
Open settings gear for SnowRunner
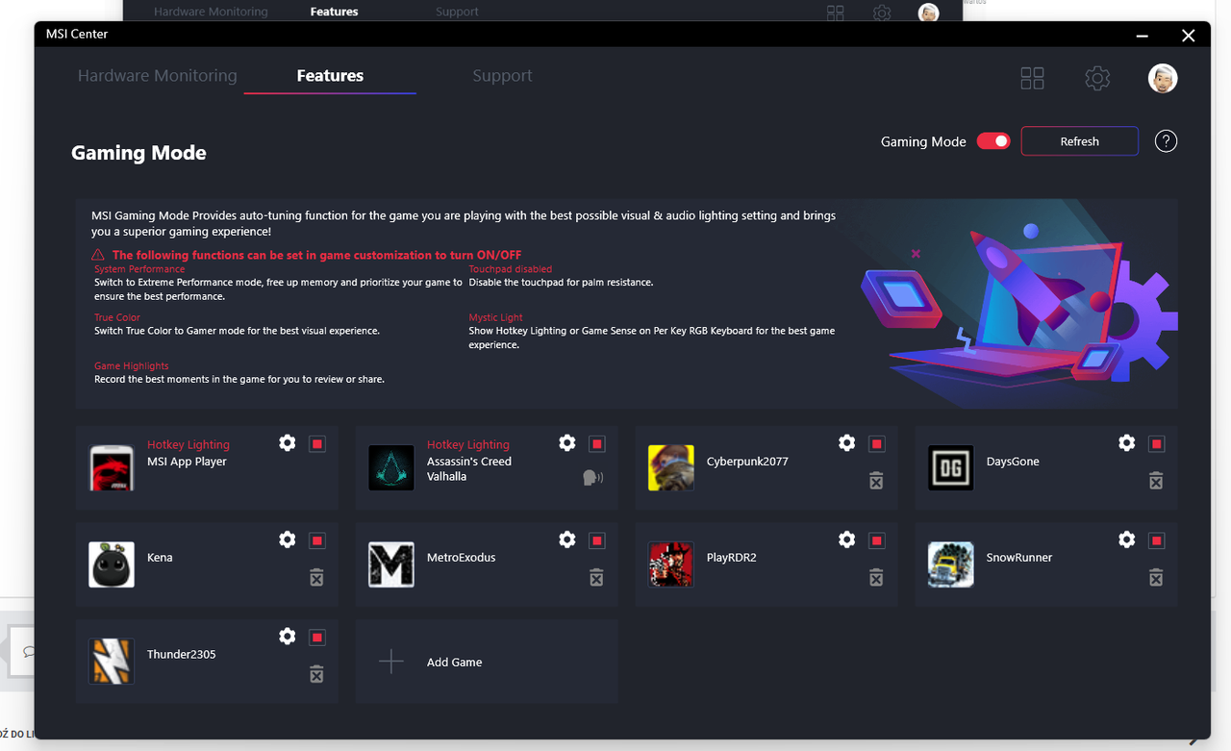point(1127,540)
